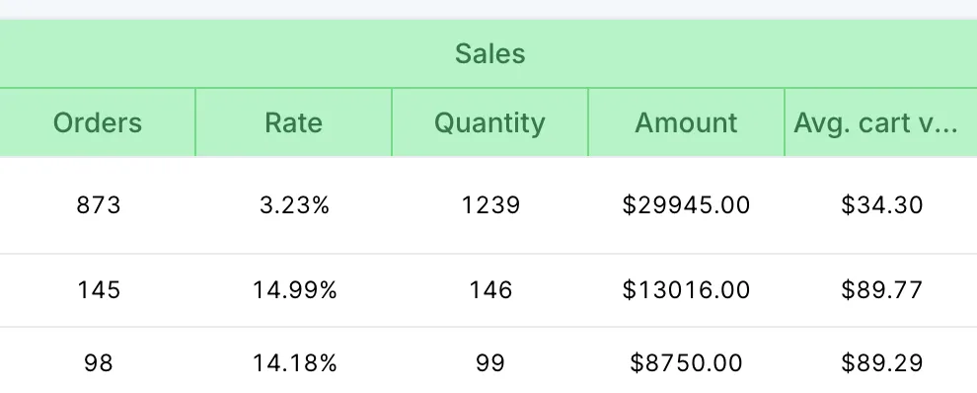This screenshot has height=393, width=977.
Task: Select the amount cell $29945.00
Action: click(686, 205)
